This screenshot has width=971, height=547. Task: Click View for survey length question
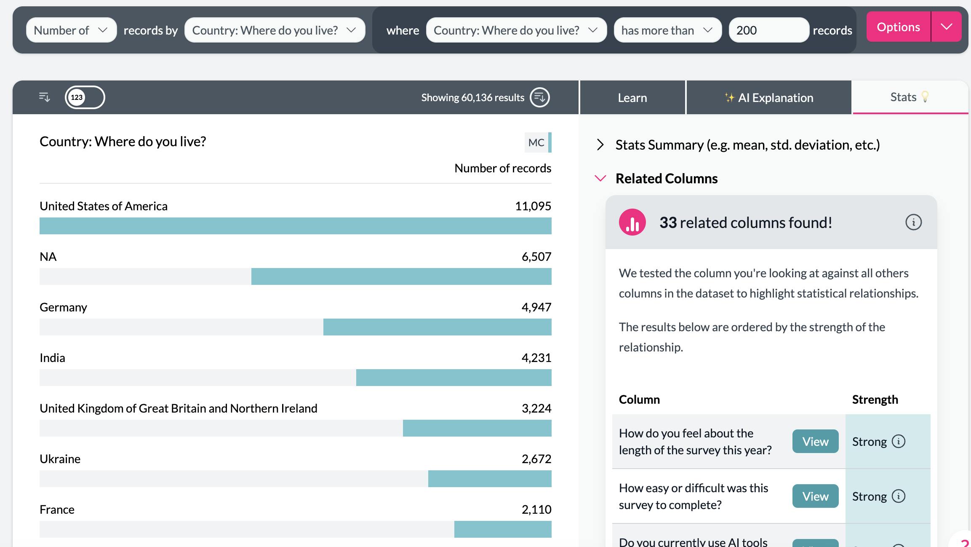(815, 441)
